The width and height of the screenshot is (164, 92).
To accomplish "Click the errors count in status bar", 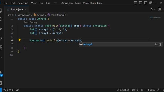I will (6, 90).
